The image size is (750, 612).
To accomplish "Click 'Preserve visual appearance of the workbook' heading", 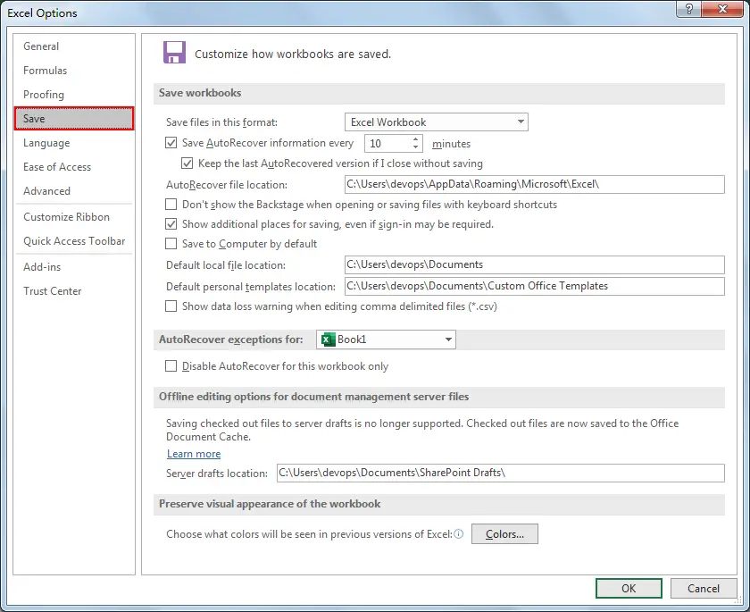I will (270, 504).
